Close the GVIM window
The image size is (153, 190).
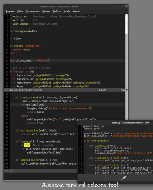126,6
